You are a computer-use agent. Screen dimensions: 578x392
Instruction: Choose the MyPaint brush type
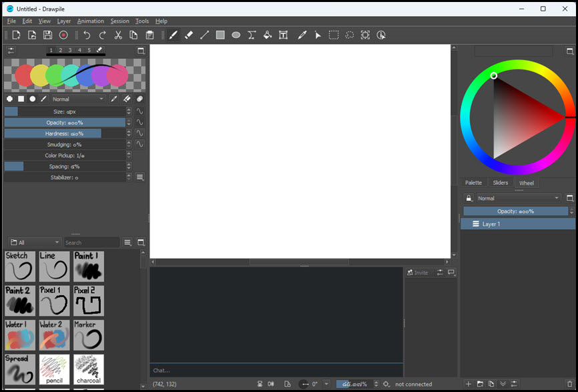coord(43,99)
